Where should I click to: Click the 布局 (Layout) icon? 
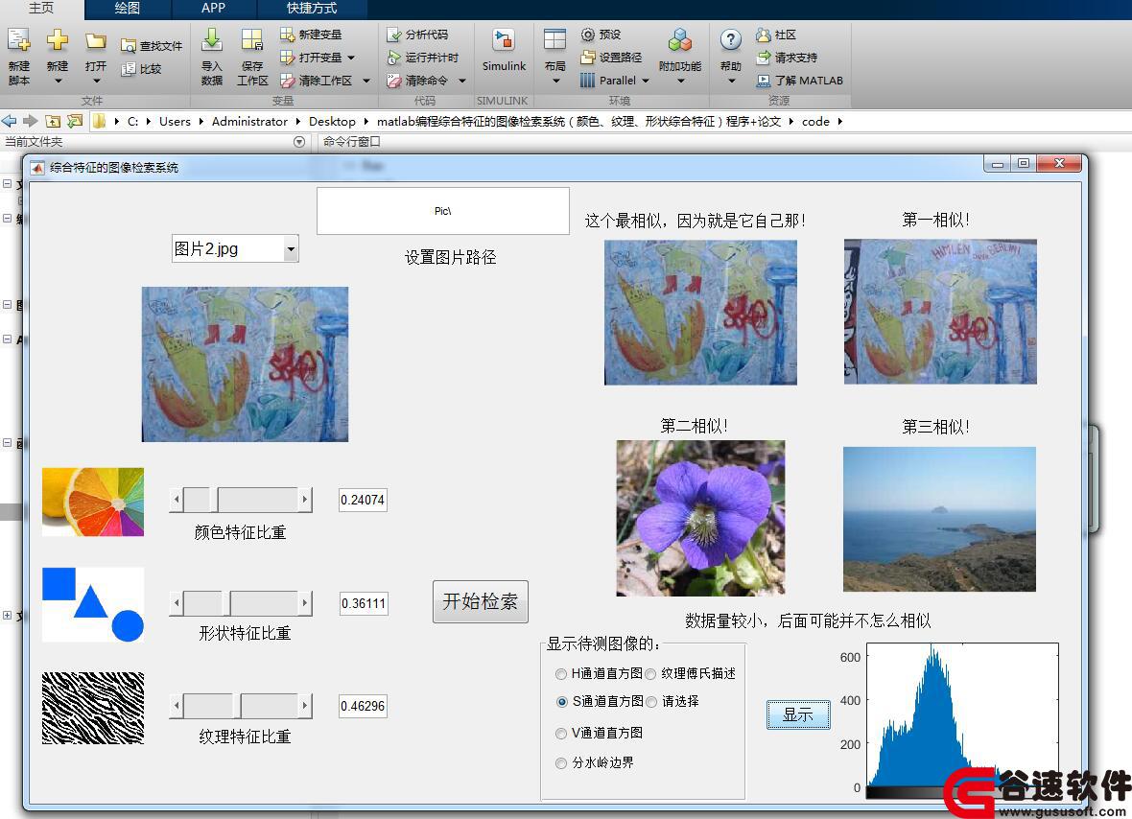554,39
